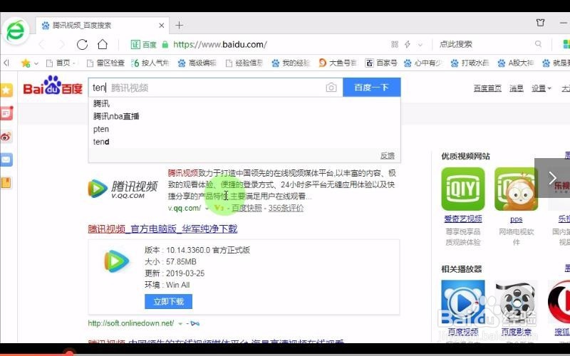Open the 经验信息 bookmark
Screen dimensions: 570x356
pos(244,63)
